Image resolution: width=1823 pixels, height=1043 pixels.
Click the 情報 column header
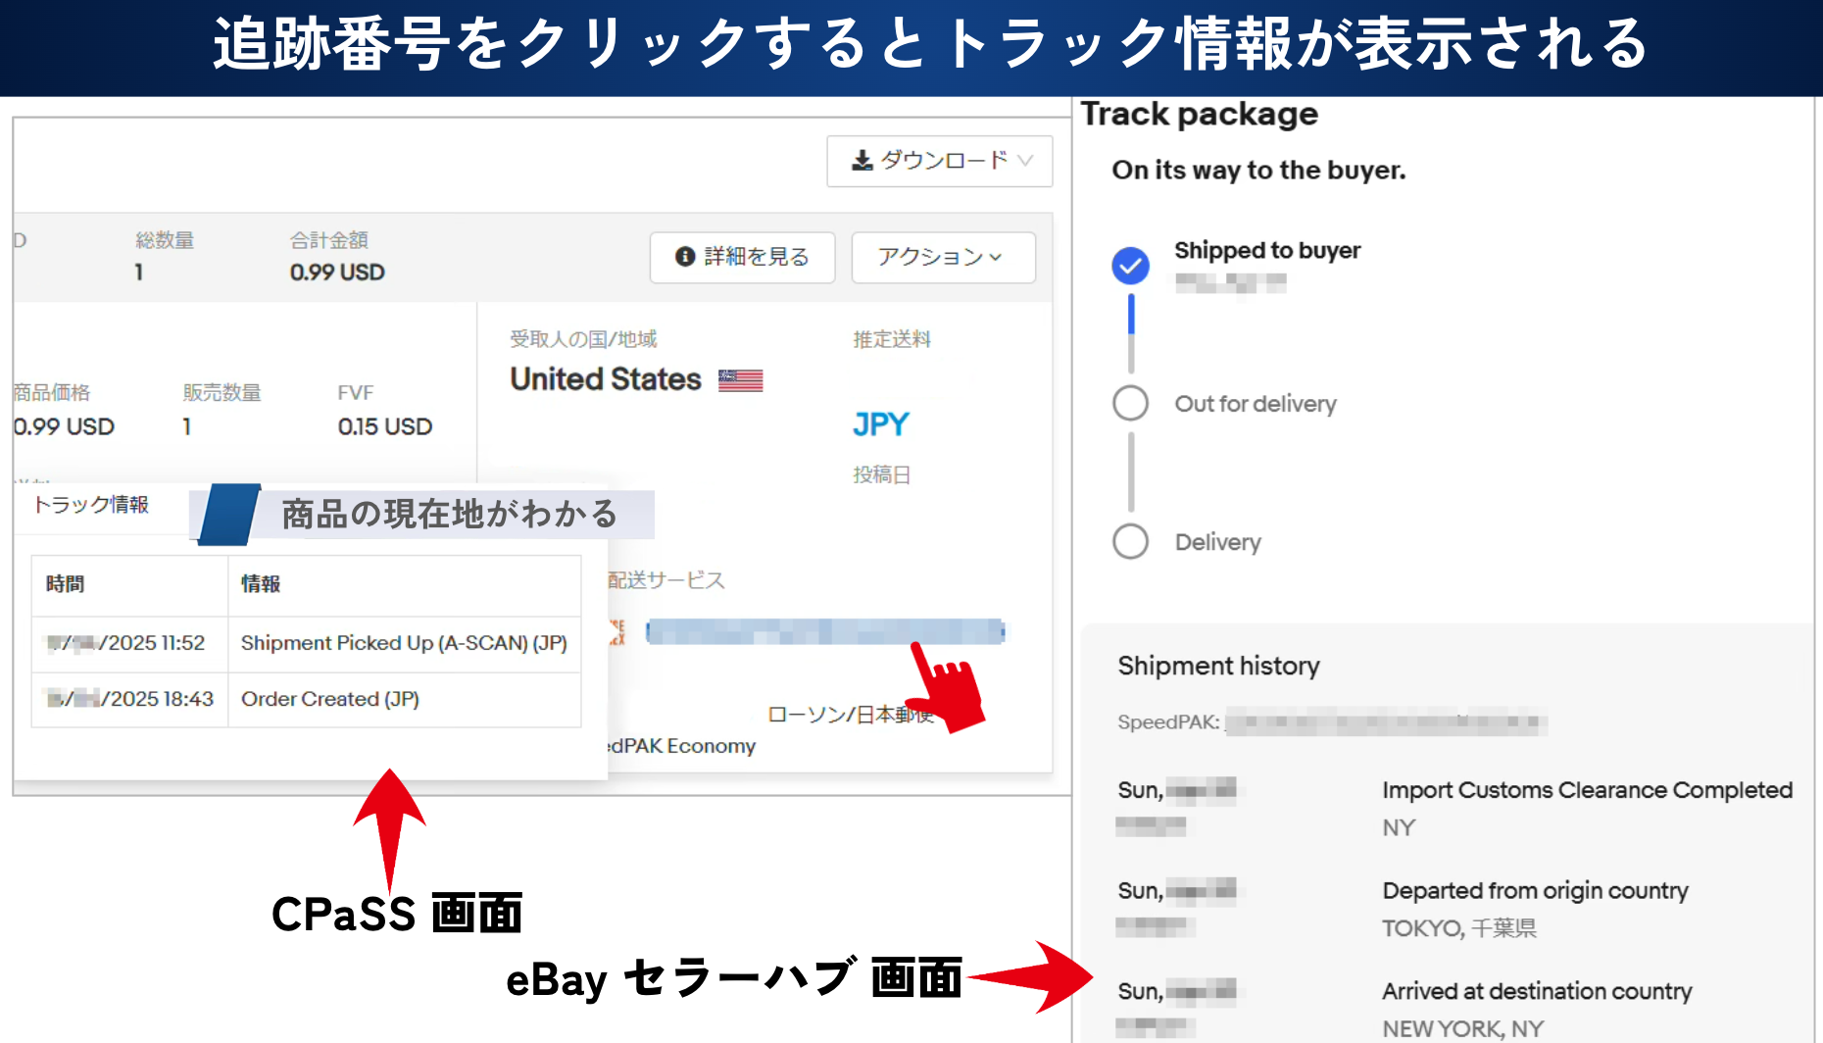click(261, 584)
